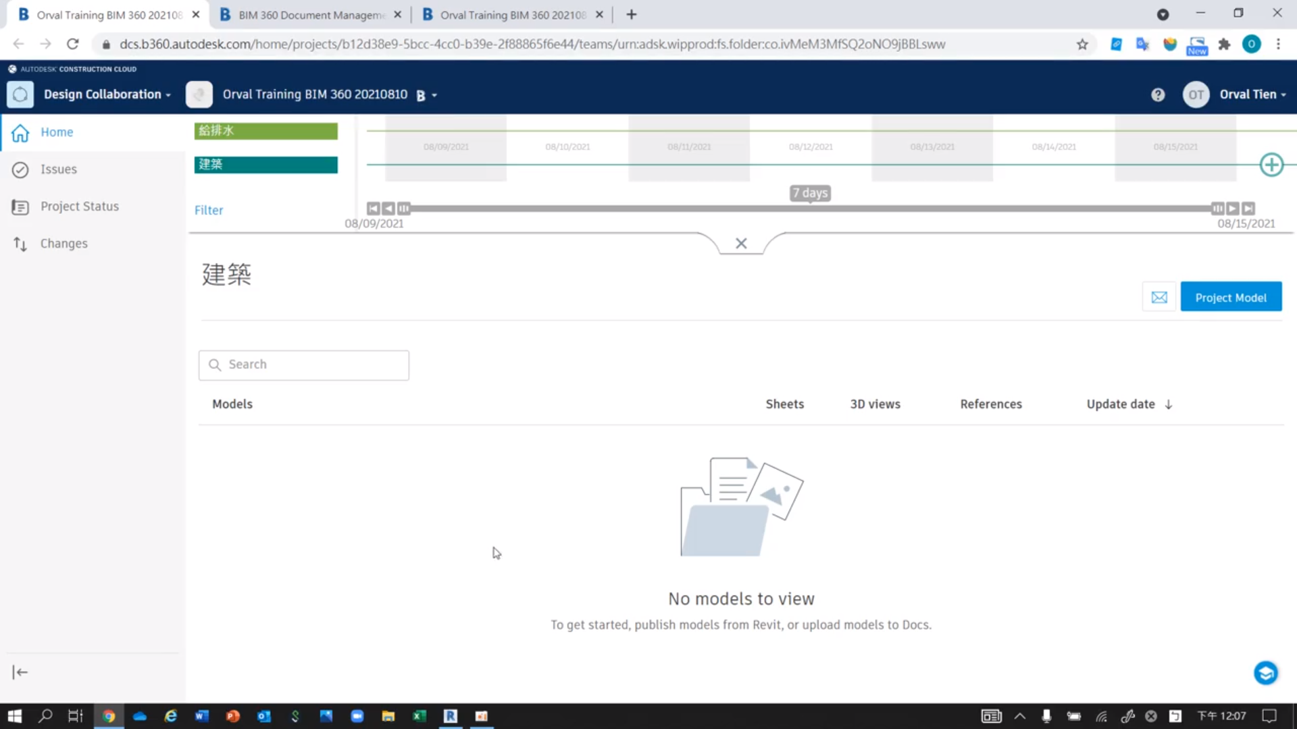Open the Windows Start menu

pos(15,716)
